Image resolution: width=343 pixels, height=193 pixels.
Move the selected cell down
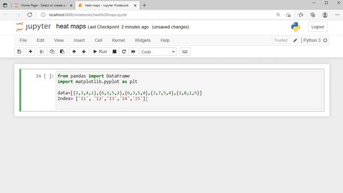point(84,51)
